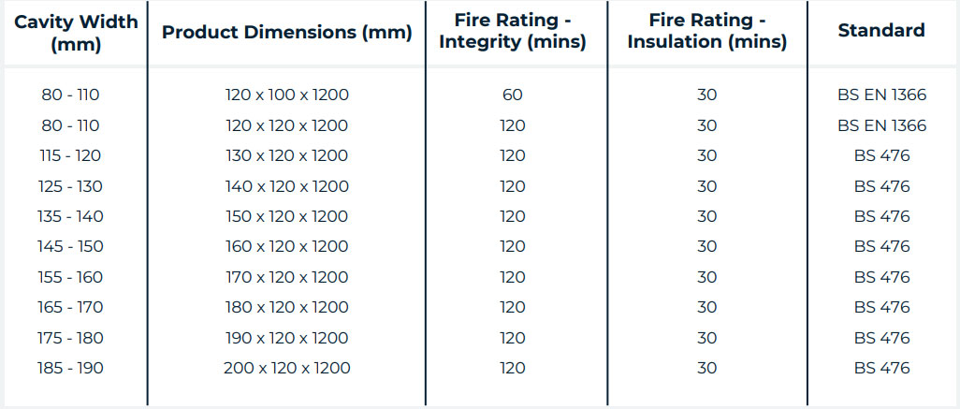Select the Fire Rating - Integrity header
960x409 pixels.
coord(513,31)
